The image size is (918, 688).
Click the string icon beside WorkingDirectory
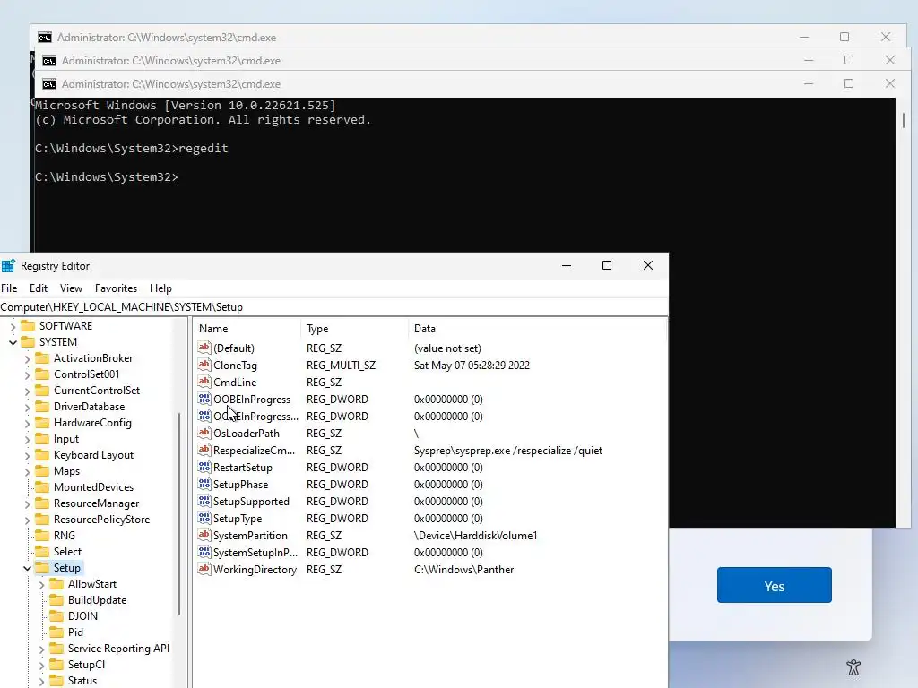204,569
